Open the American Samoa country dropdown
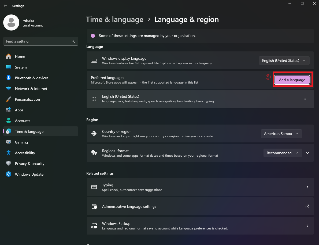Screen dimensions: 319x245 (x=281, y=134)
